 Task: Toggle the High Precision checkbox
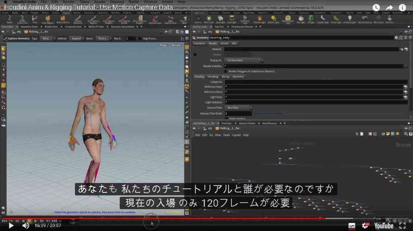click(x=140, y=38)
